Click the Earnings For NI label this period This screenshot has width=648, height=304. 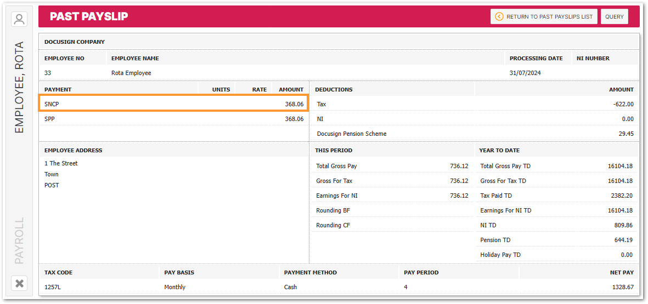pos(337,196)
